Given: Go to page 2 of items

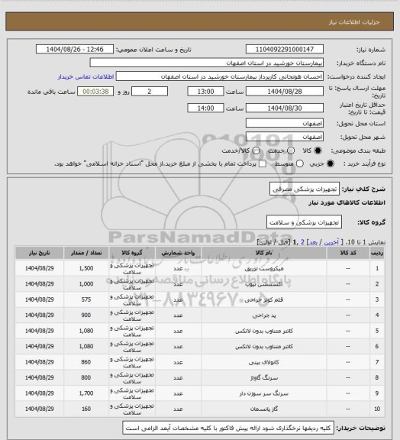Looking at the screenshot, I should (x=302, y=242).
